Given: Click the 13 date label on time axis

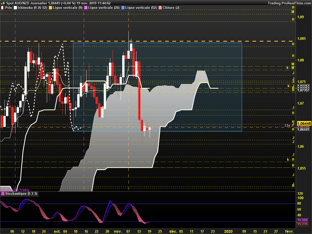Looking at the screenshot, I should (x=139, y=231).
